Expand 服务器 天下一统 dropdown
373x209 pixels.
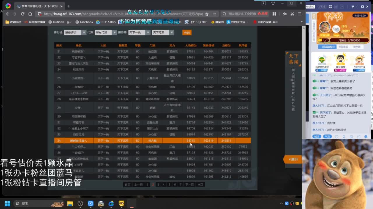139,33
